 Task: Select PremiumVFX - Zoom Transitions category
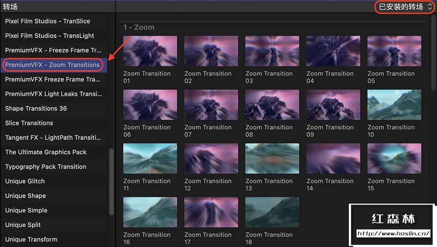coord(54,65)
